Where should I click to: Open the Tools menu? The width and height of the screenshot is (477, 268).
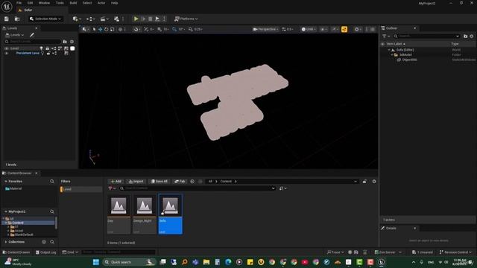pos(60,3)
